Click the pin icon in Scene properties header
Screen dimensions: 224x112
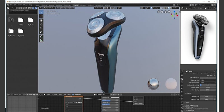(x=214, y=71)
